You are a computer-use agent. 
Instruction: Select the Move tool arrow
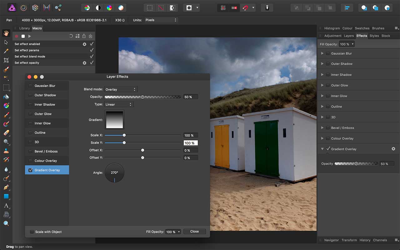[6, 42]
